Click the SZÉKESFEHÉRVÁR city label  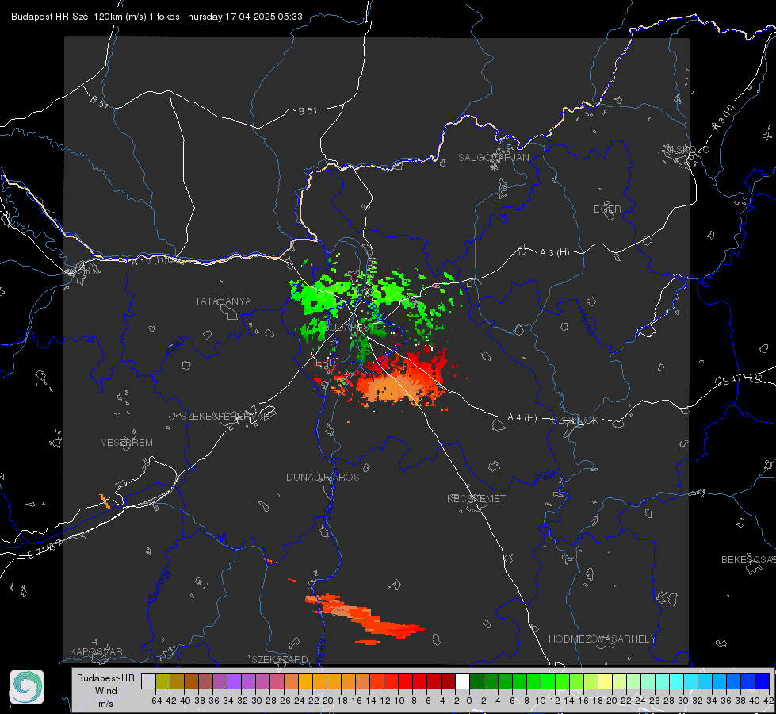[x=225, y=416]
